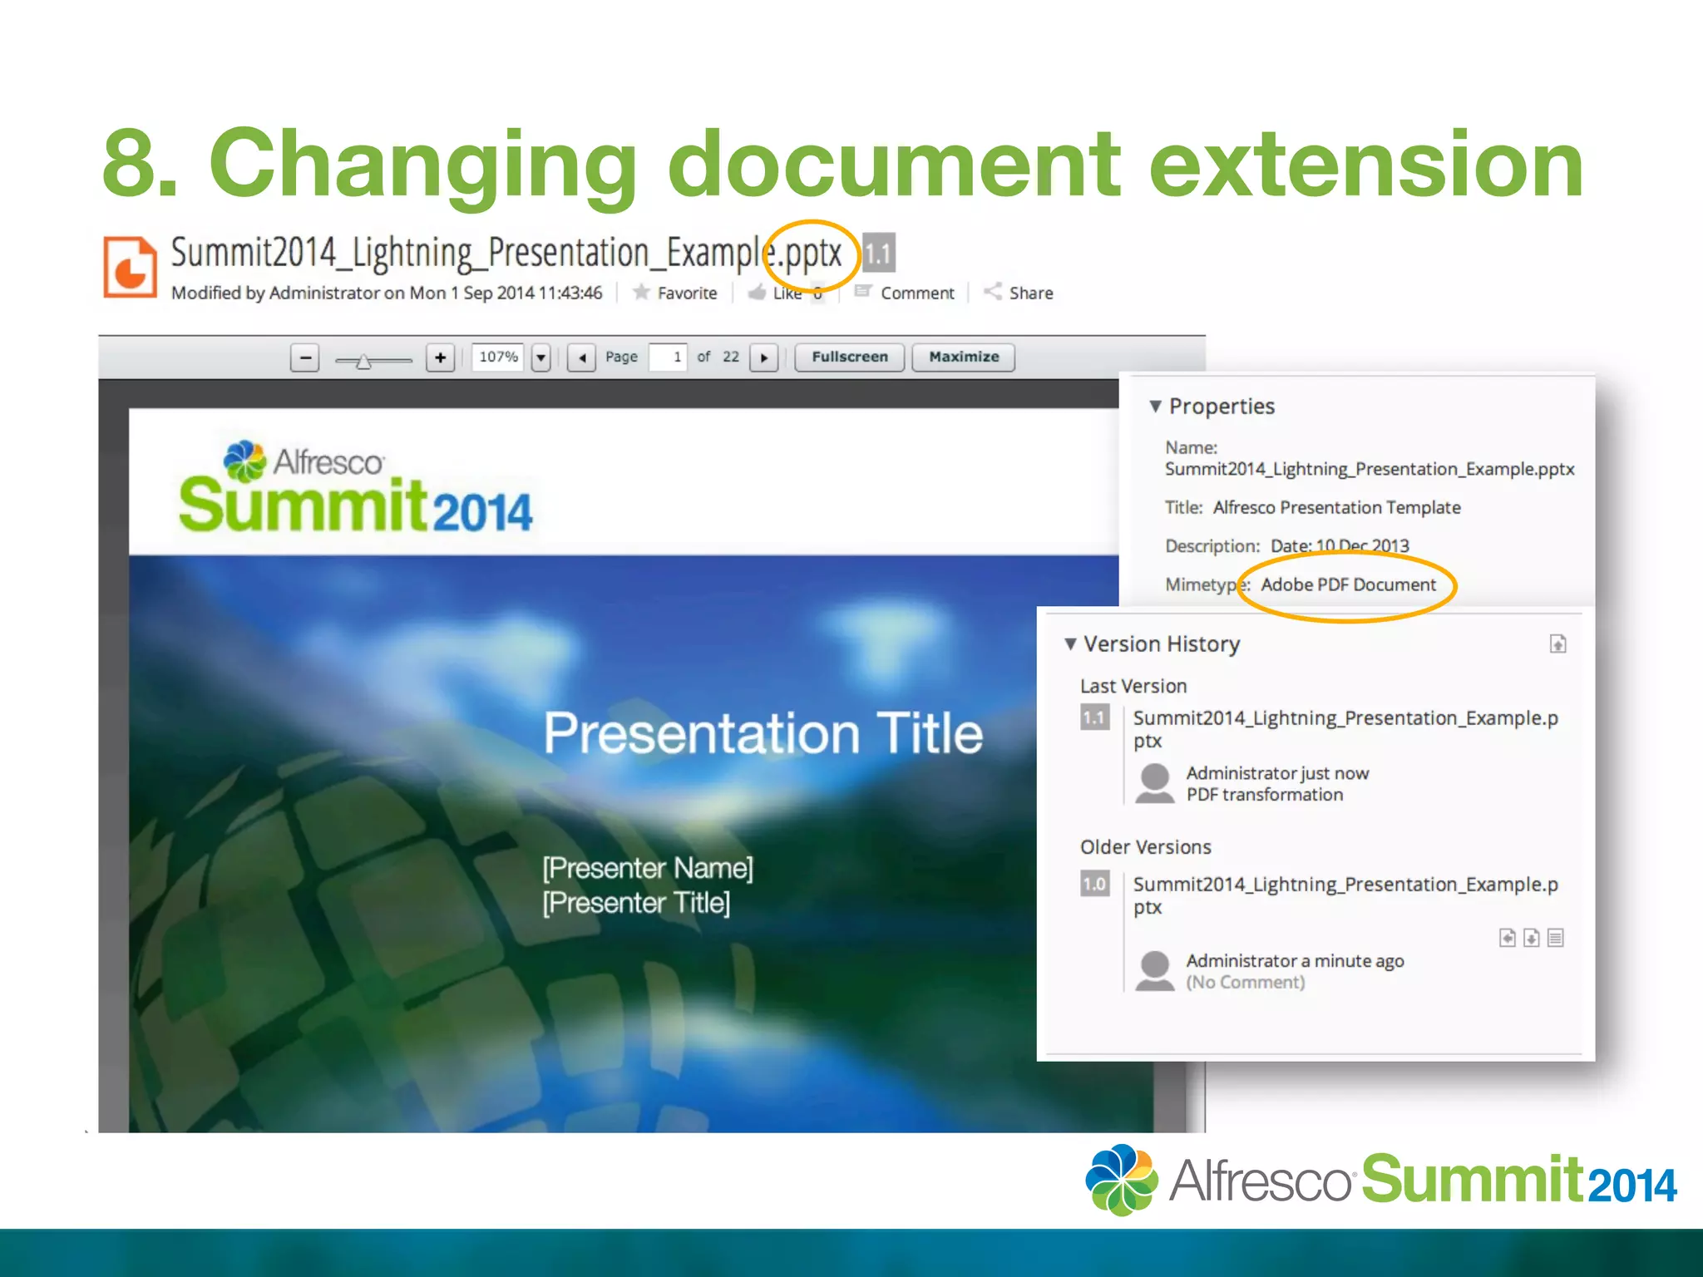Zoom in with the plus button

point(440,357)
